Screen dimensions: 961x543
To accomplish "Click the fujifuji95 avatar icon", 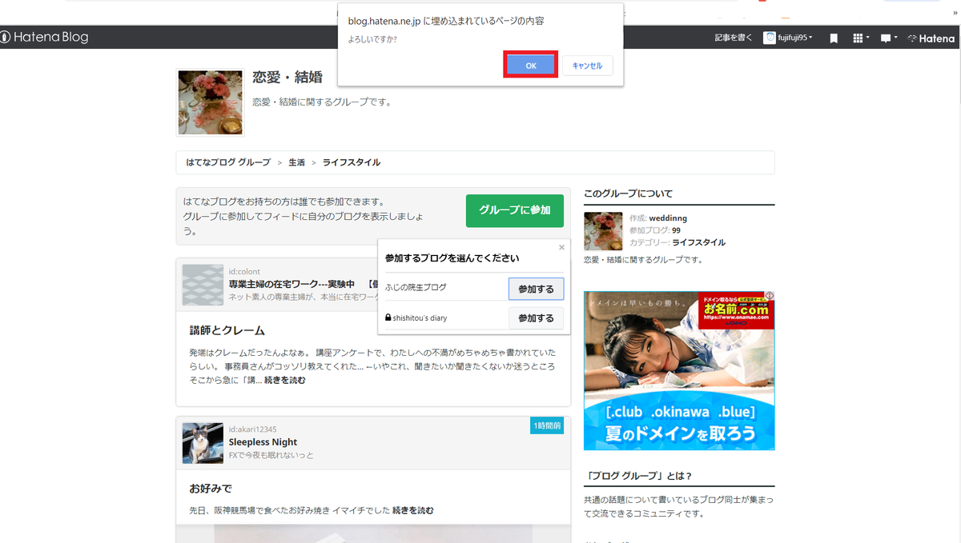I will (x=770, y=38).
